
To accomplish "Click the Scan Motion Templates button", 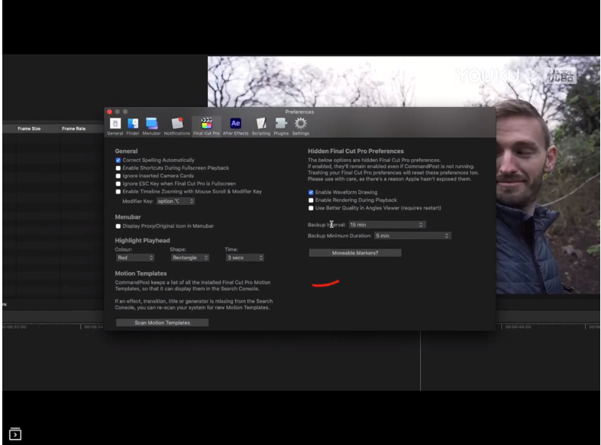I will [162, 323].
